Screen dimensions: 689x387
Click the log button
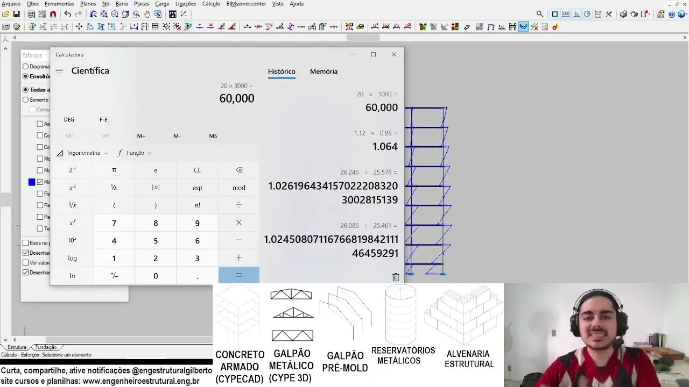click(x=73, y=258)
